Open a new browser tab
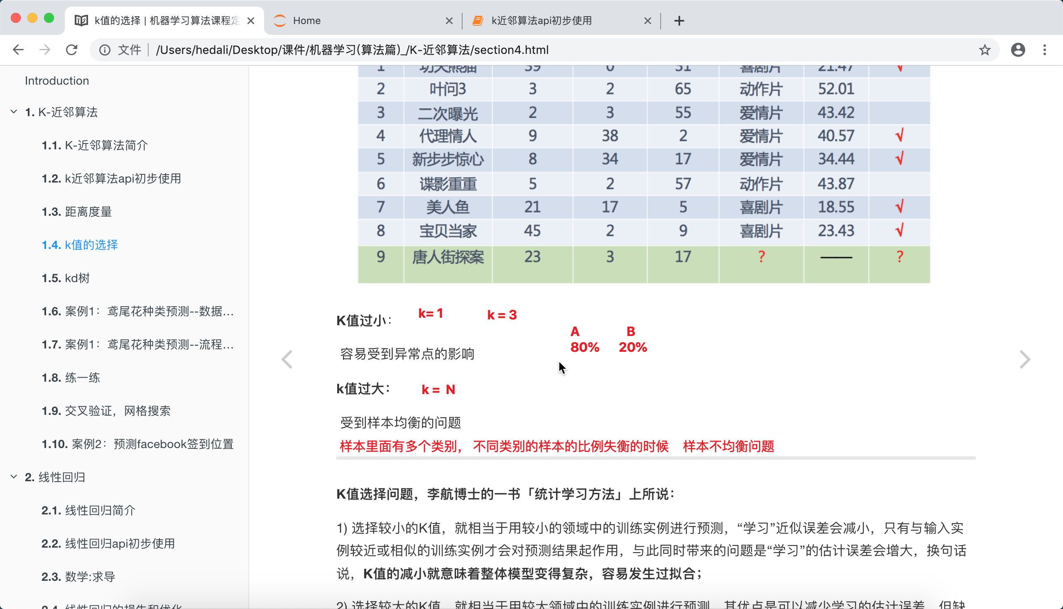This screenshot has height=609, width=1063. 679,20
